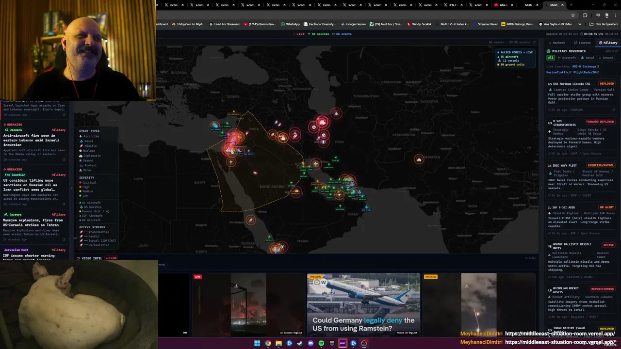
Task: Open the Windy: Sıcaklık bookmark
Action: click(419, 24)
